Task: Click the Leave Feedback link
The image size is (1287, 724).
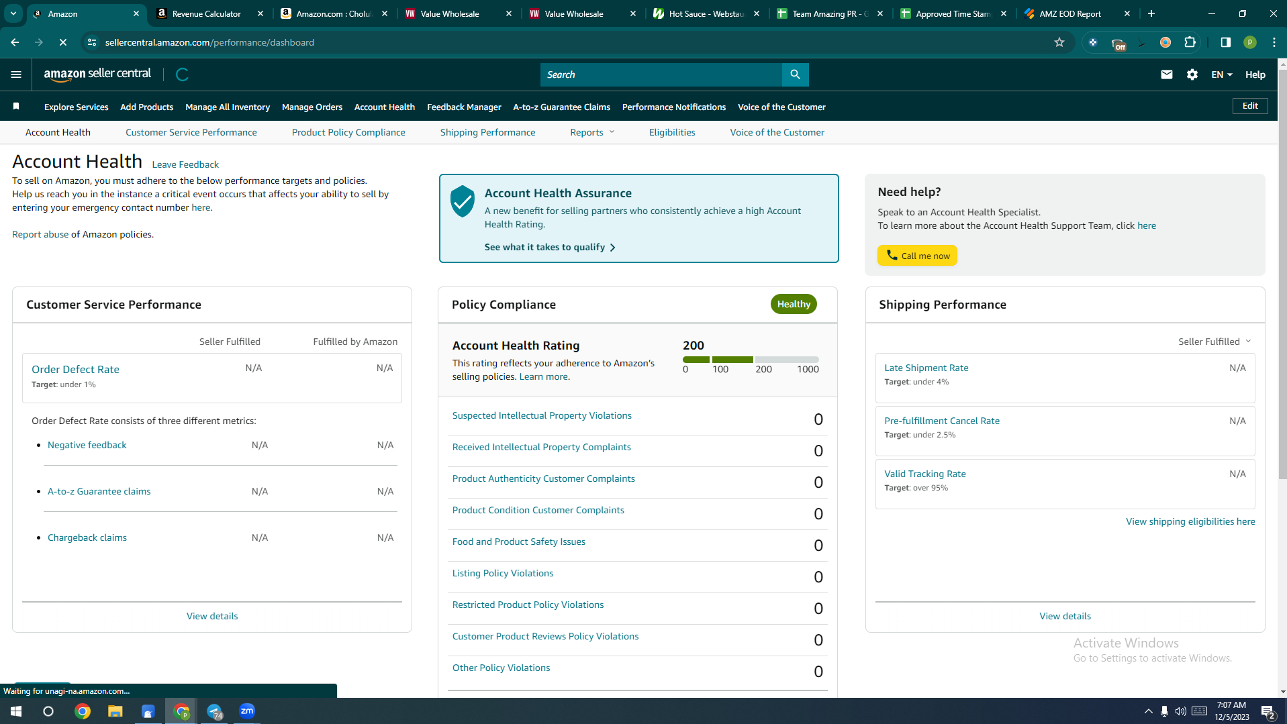Action: (x=185, y=164)
